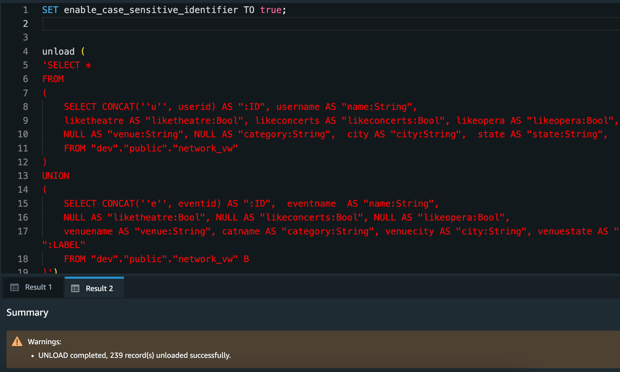The height and width of the screenshot is (372, 620).
Task: Click the ":LABEL" text on the wrapped line
Action: [64, 245]
